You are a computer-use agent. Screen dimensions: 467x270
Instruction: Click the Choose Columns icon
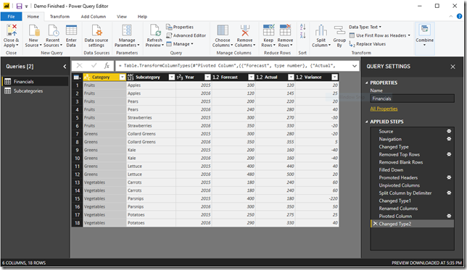click(223, 30)
